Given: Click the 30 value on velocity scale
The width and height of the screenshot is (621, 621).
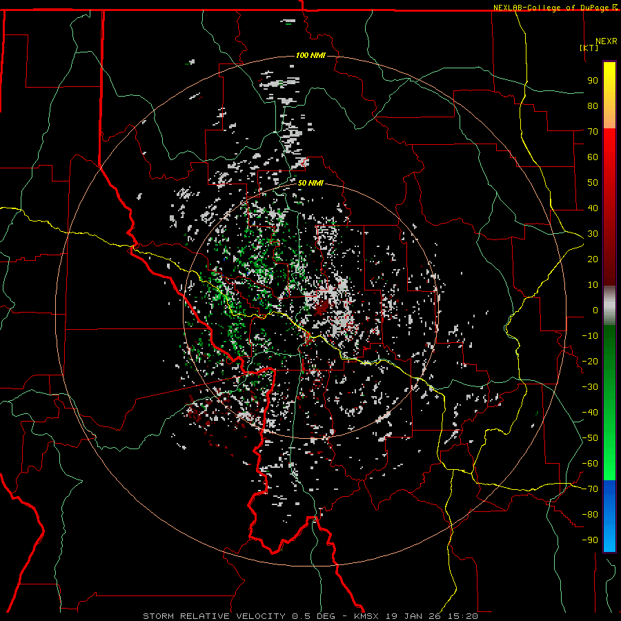Looking at the screenshot, I should 593,234.
